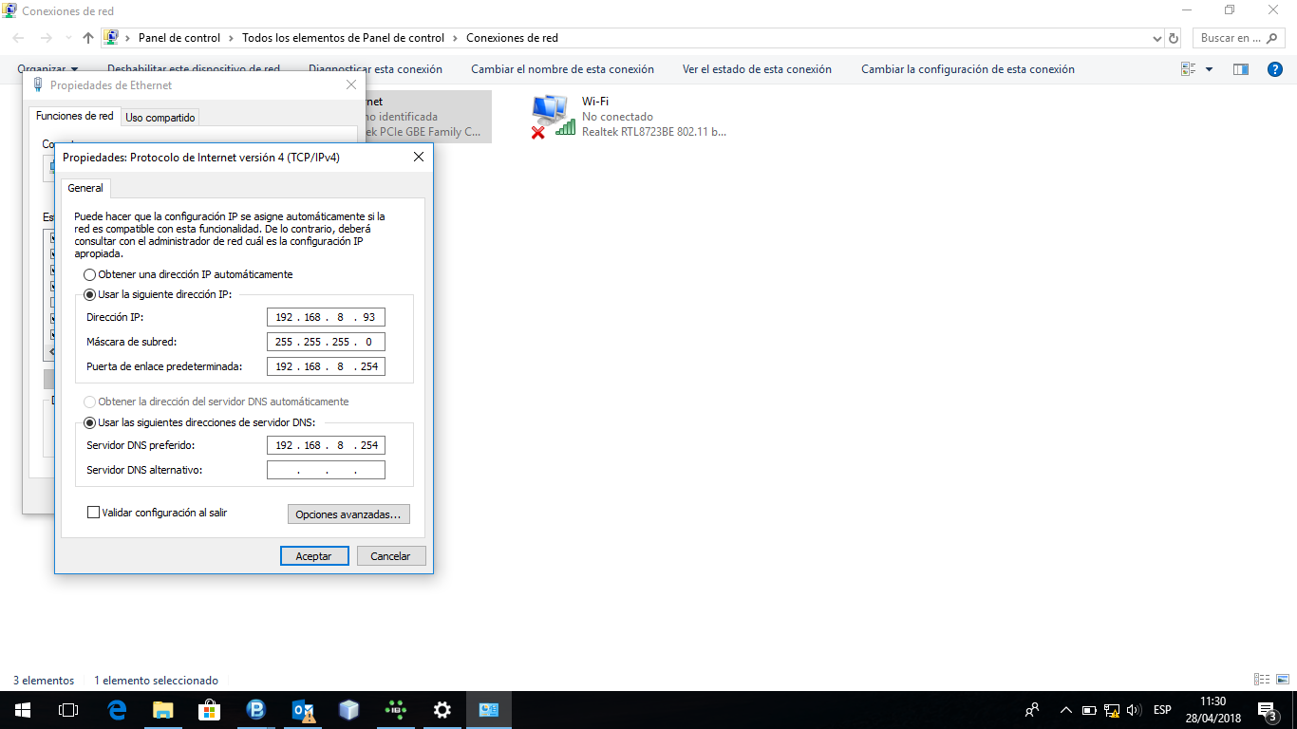Toggle the preview pane icon
Image resolution: width=1297 pixels, height=729 pixels.
click(1240, 69)
